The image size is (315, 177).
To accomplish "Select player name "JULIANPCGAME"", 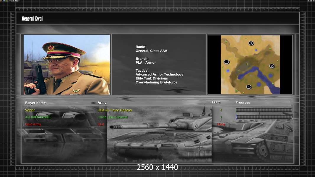I will click(x=38, y=117).
